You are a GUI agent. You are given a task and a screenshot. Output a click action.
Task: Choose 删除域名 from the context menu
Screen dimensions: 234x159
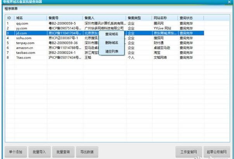[112, 43]
